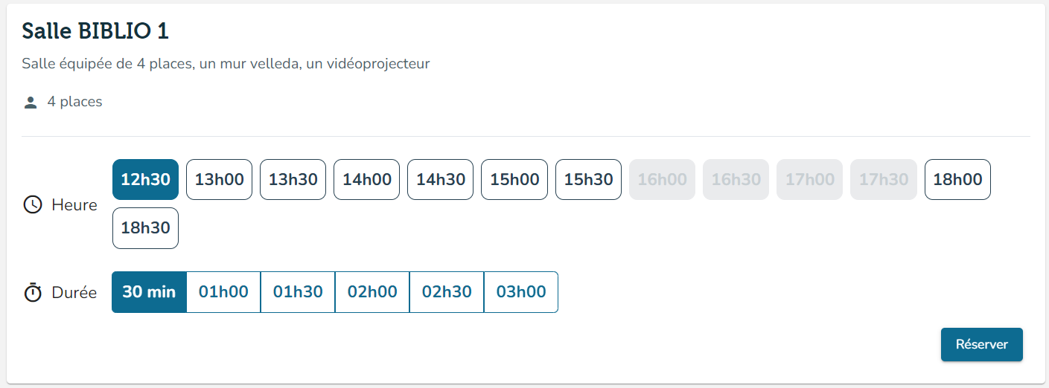Click the Réserver button

pos(982,345)
